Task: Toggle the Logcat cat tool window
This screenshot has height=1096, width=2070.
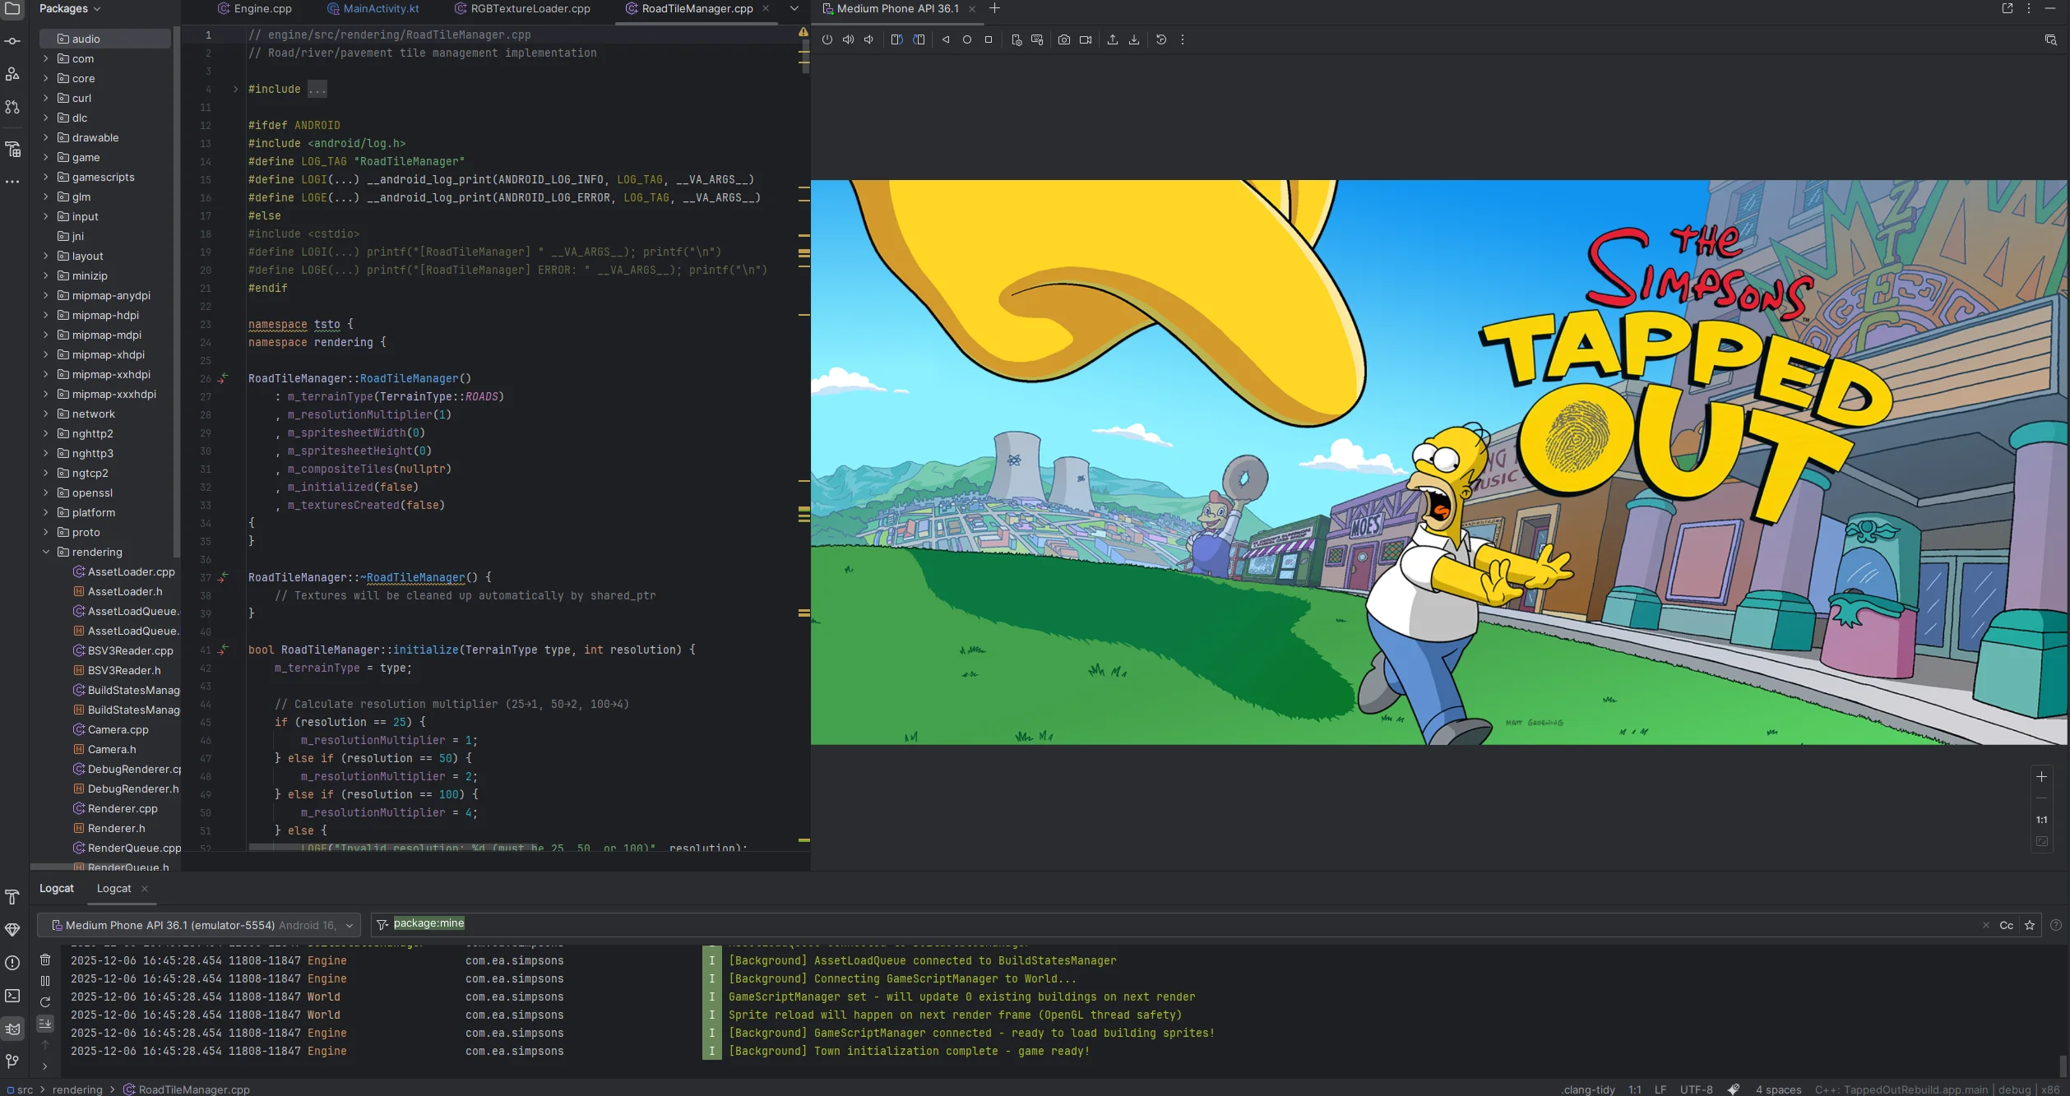Action: click(12, 1029)
